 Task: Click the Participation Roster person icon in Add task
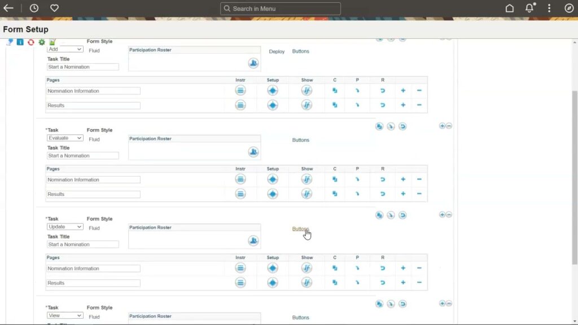253,63
